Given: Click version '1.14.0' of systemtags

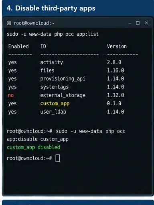Looking at the screenshot, I should coord(115,87).
